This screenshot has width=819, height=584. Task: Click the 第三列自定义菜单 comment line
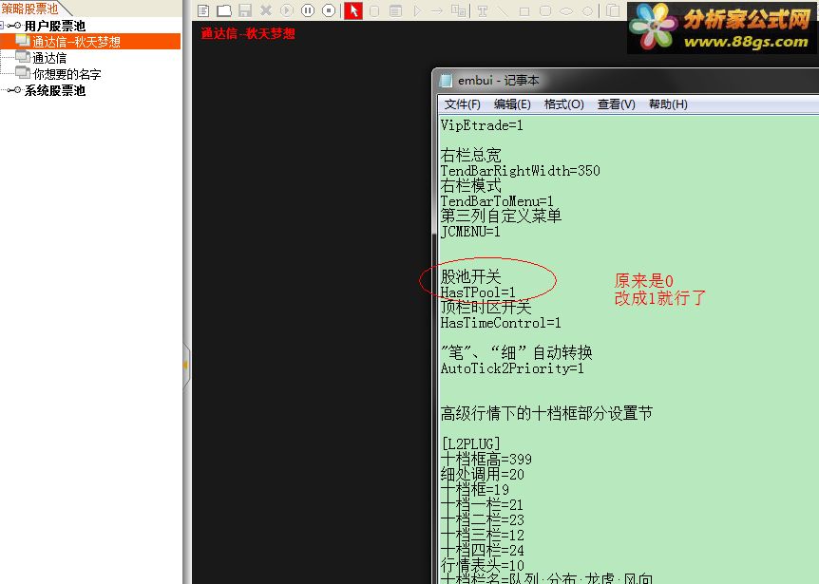501,216
